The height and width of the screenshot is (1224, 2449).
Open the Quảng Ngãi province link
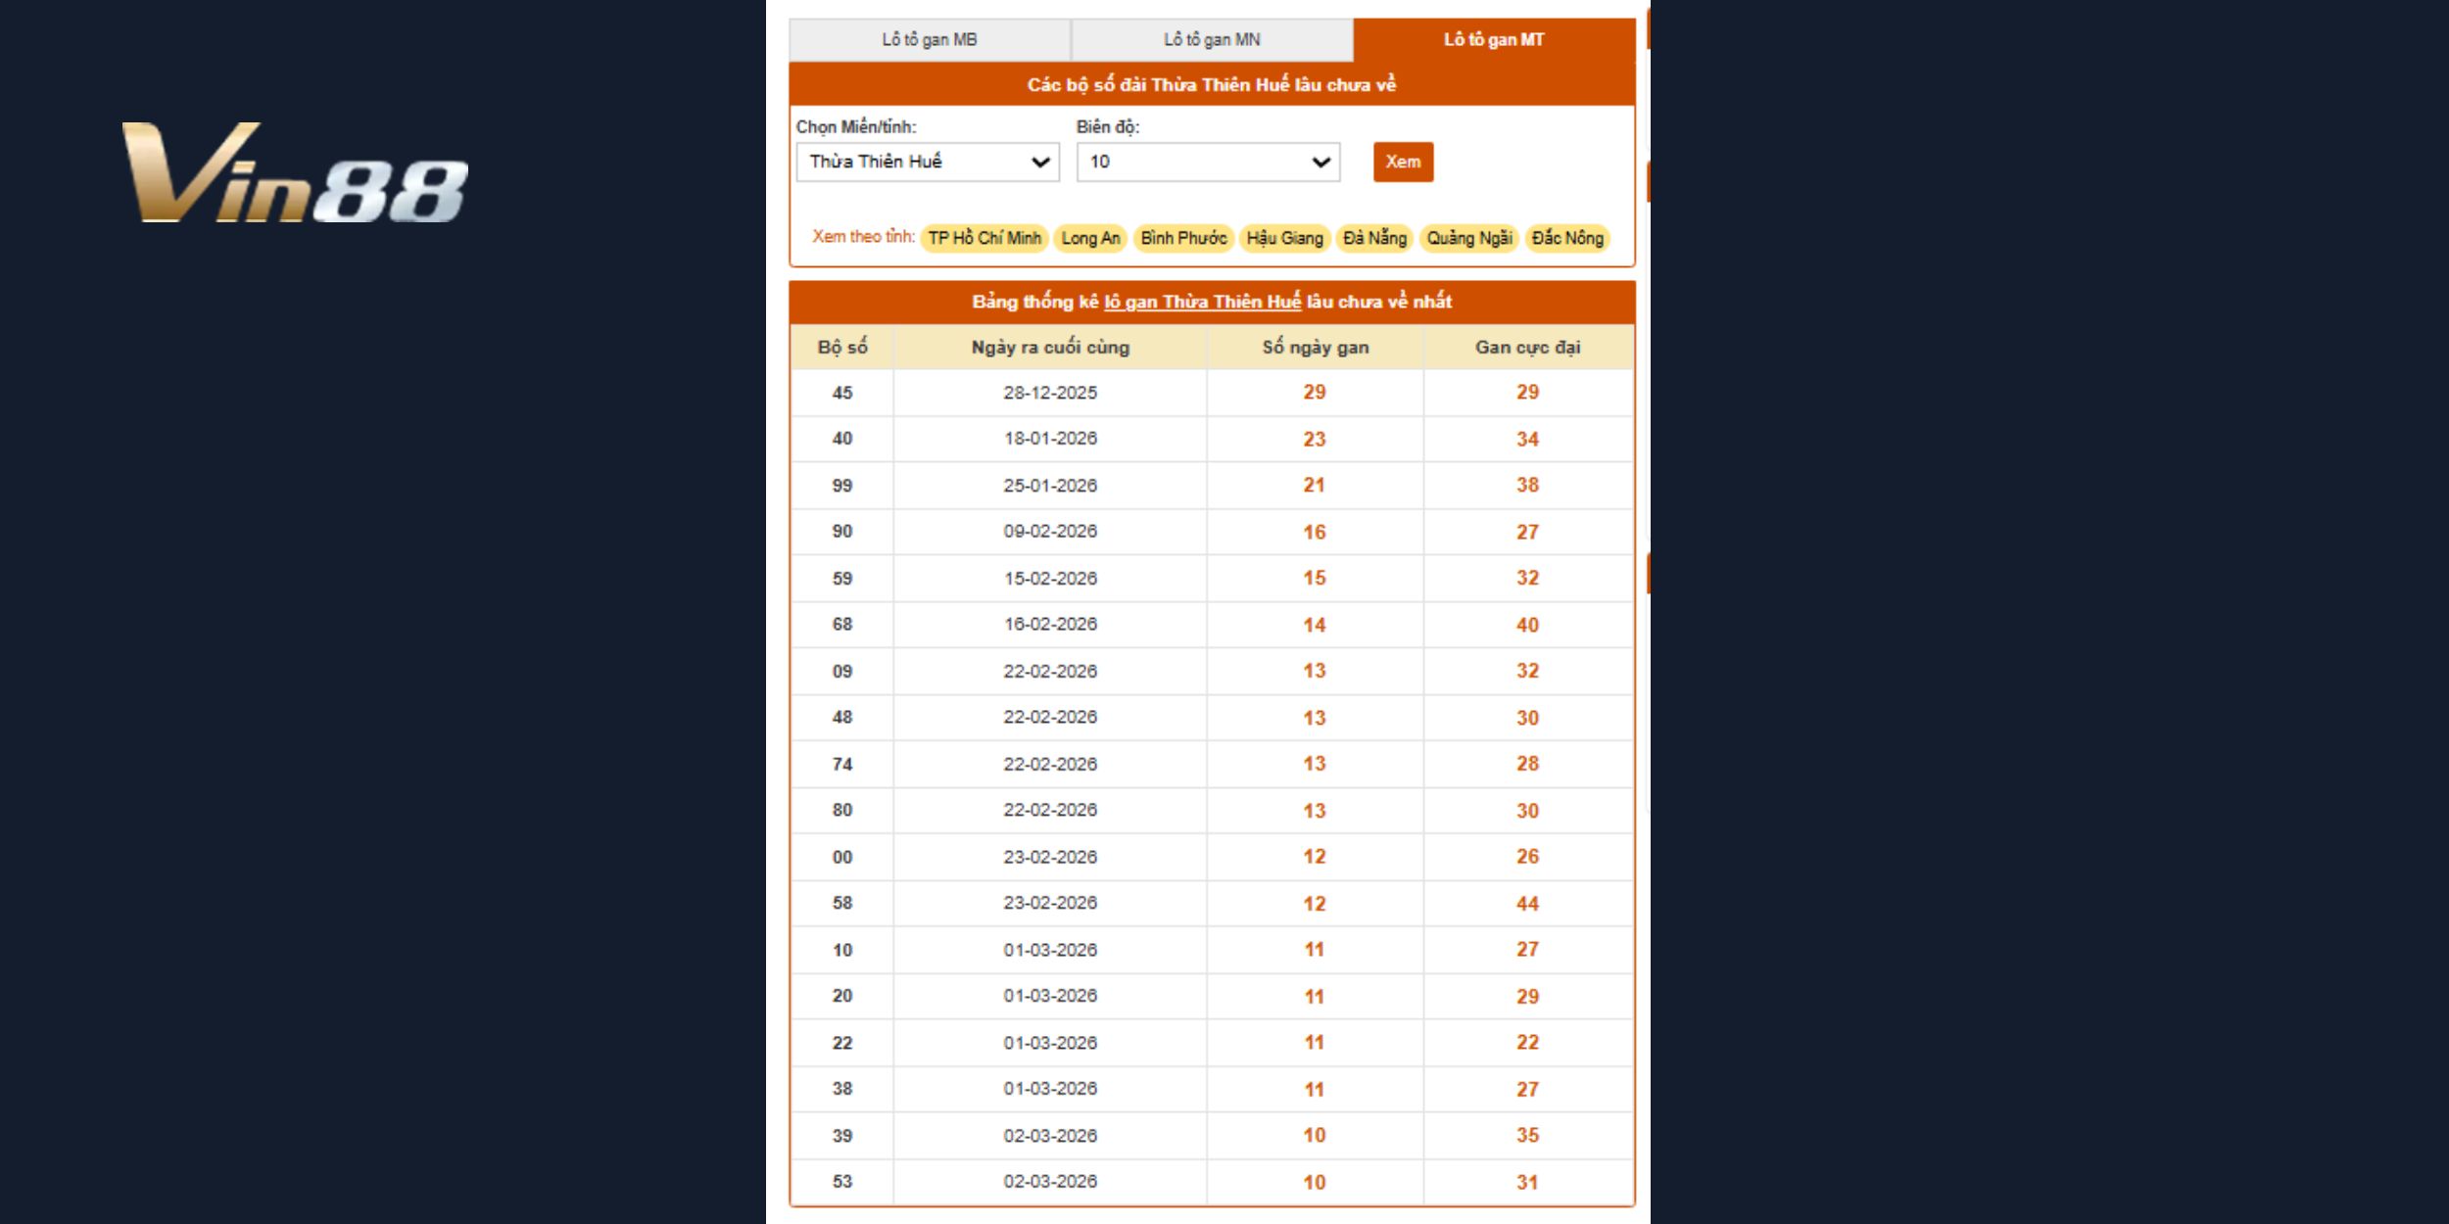click(1469, 238)
